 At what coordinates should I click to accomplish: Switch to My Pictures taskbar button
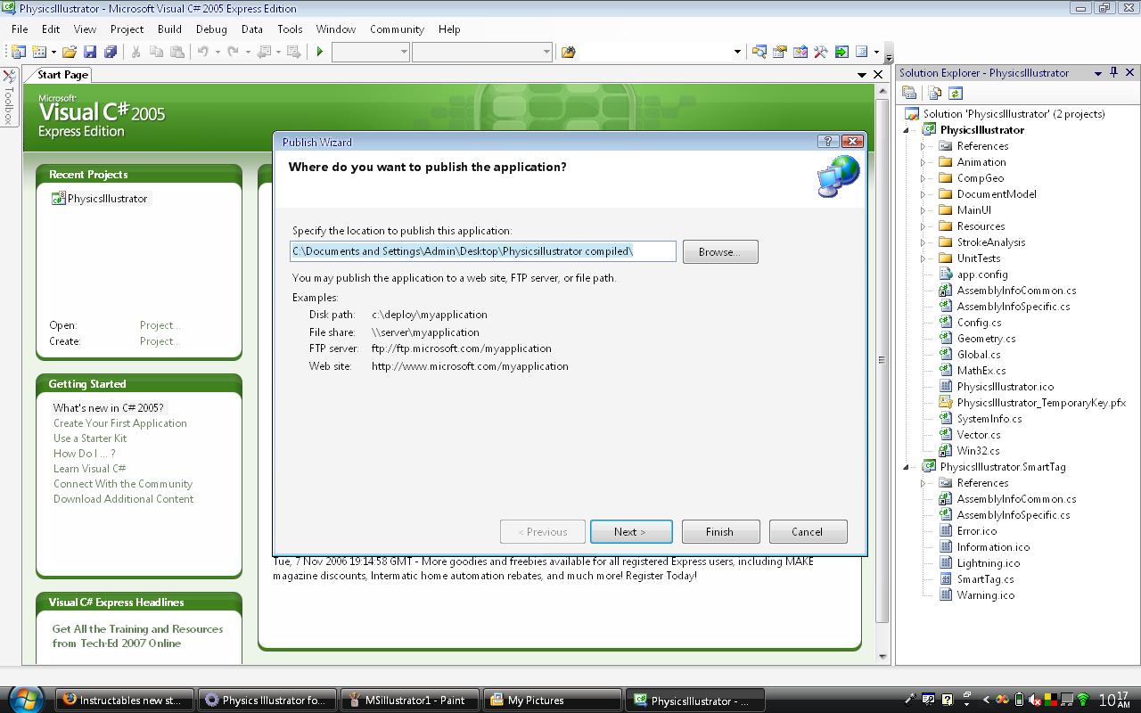[x=552, y=700]
